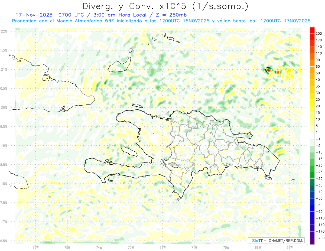Select the '17-Nov-2025' date text
The height and width of the screenshot is (251, 325).
pyautogui.click(x=34, y=15)
